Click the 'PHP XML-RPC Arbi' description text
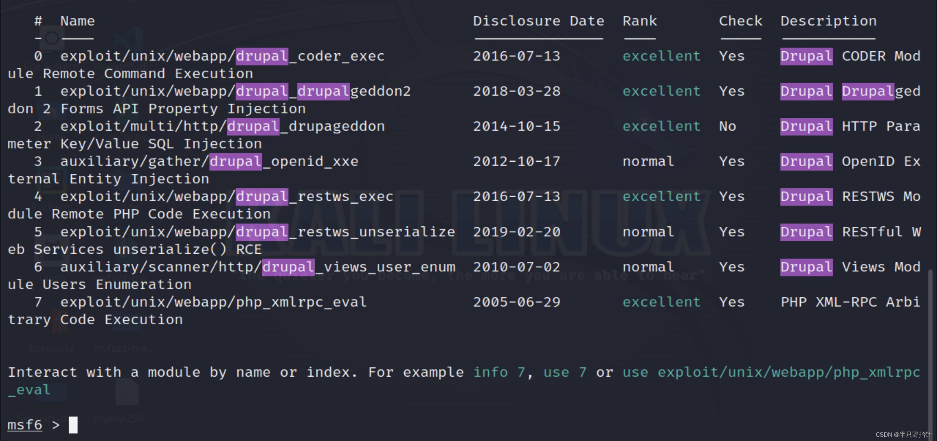Viewport: 937px width, 441px height. [x=850, y=302]
